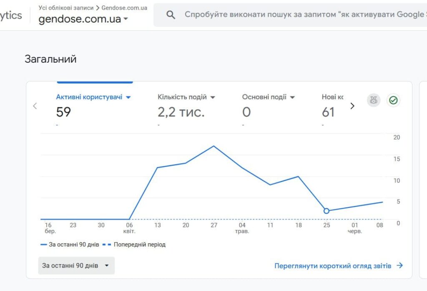Click the '04 трав.' axis date label
This screenshot has height=291, width=427.
242,228
